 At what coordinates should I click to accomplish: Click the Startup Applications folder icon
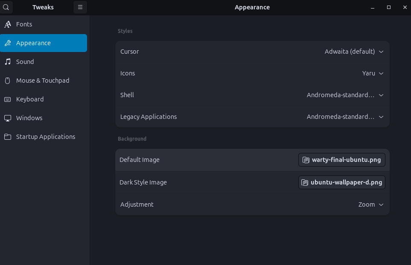point(8,137)
